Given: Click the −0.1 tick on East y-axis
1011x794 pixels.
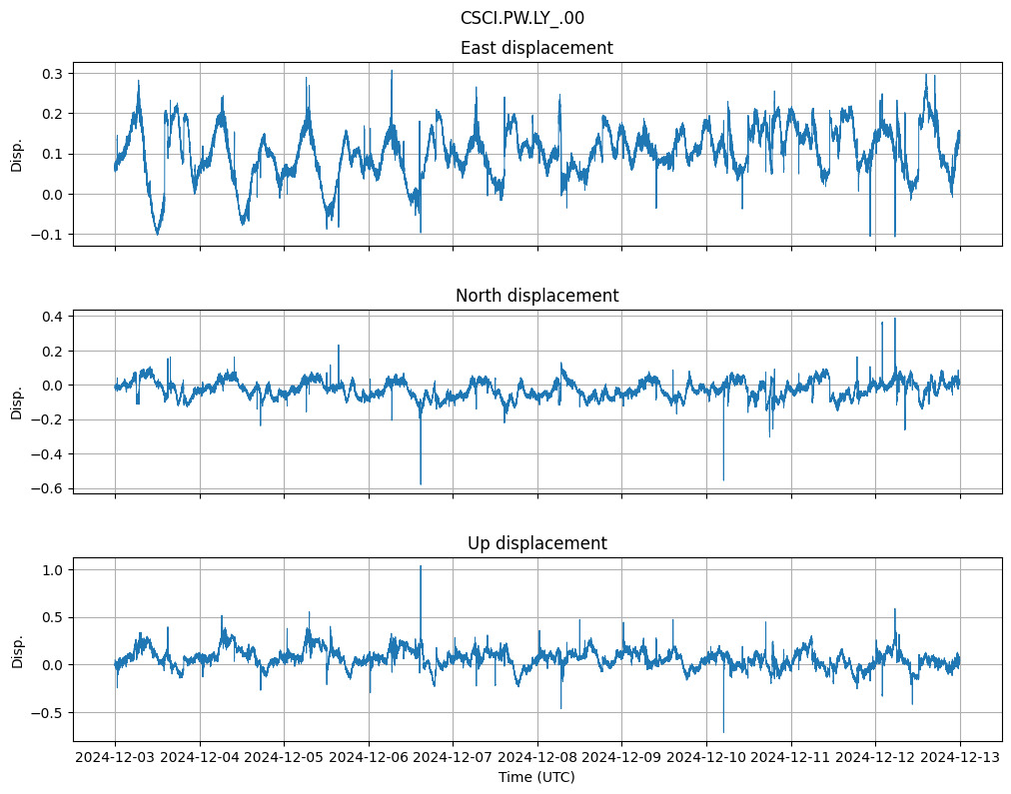Looking at the screenshot, I should click(x=48, y=235).
